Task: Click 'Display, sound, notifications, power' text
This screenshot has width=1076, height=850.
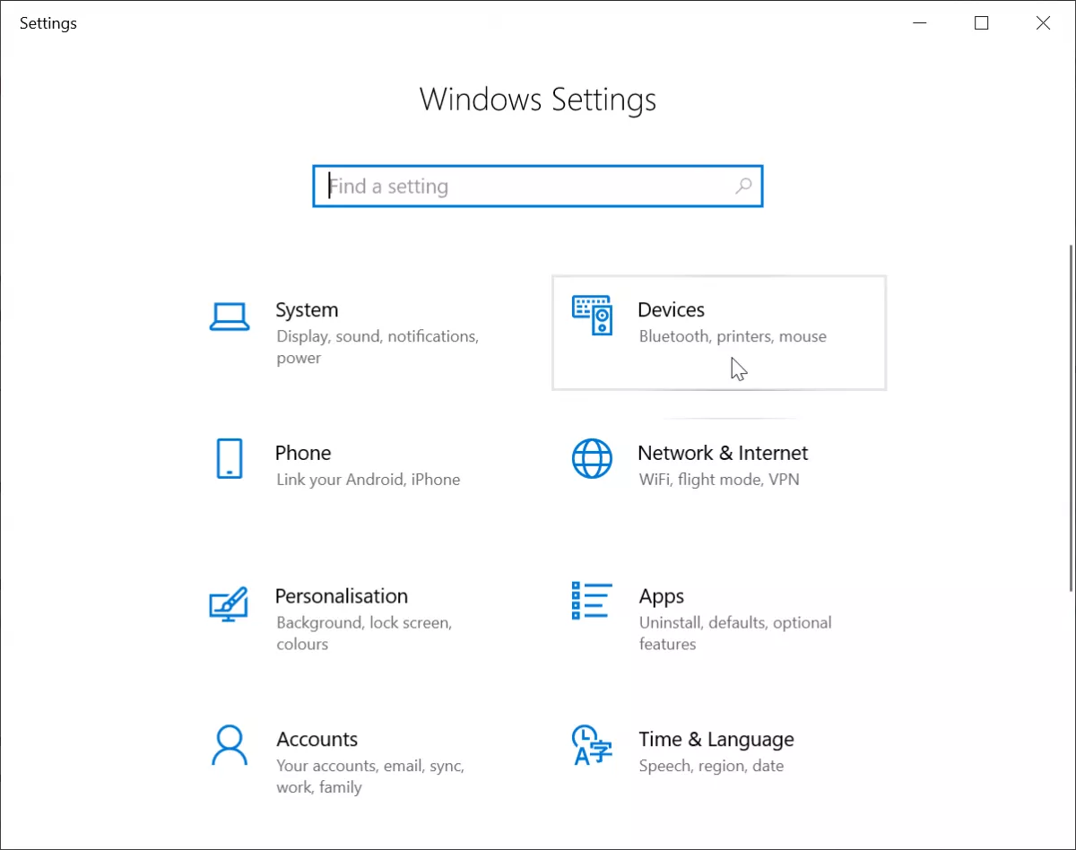Action: point(377,347)
